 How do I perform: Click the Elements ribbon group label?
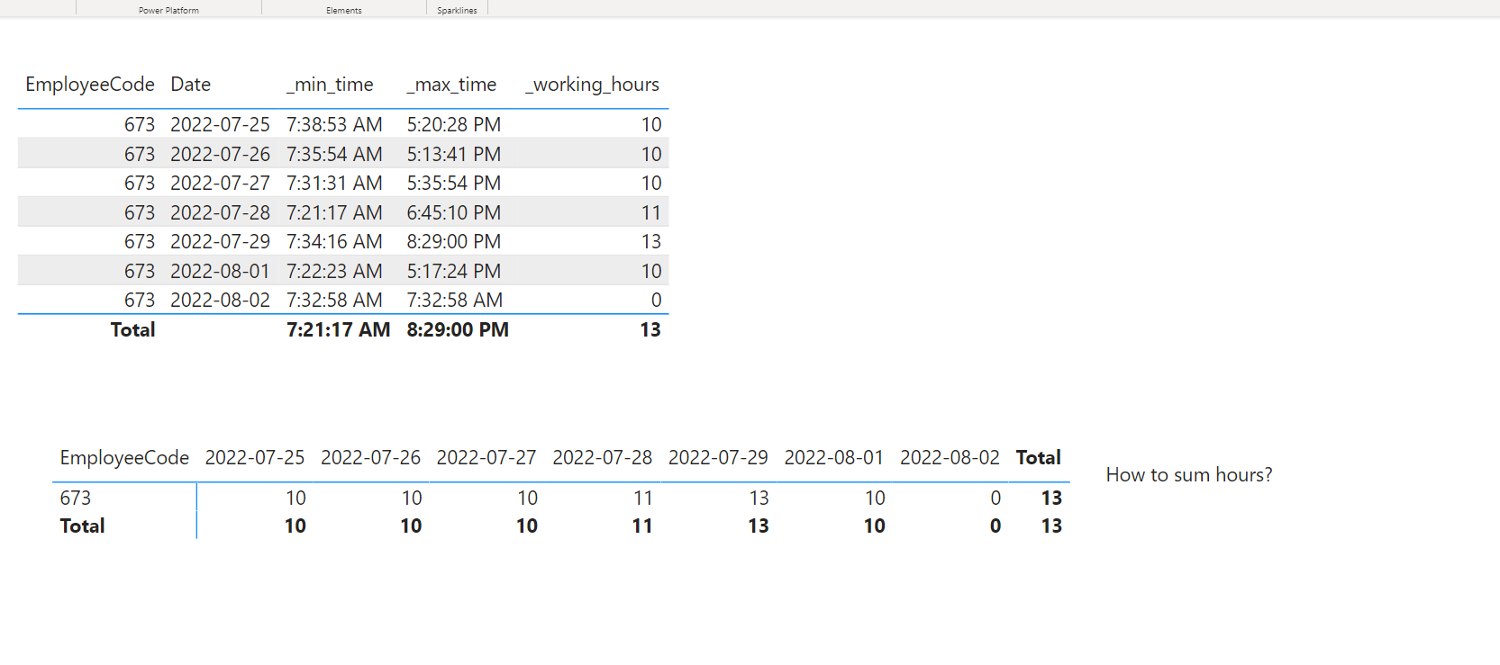coord(344,10)
